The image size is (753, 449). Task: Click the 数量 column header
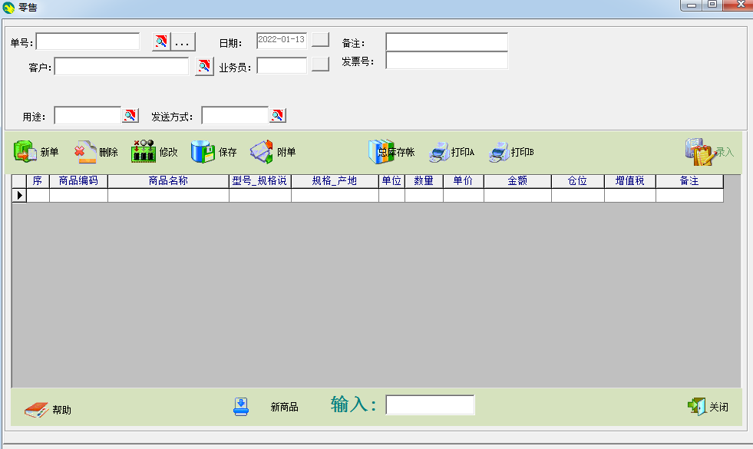click(x=424, y=181)
